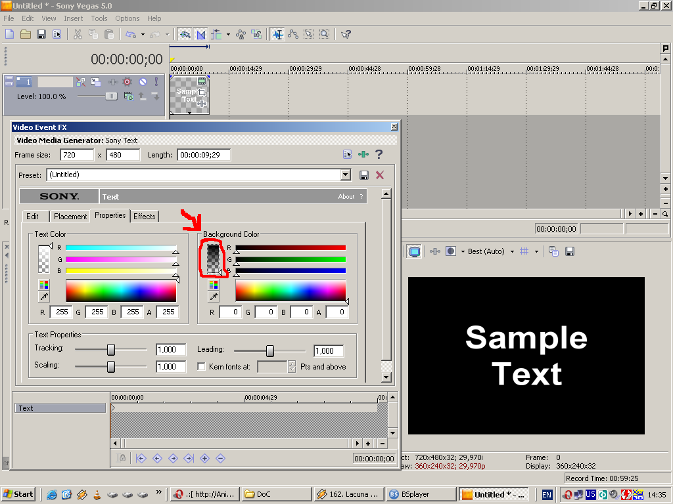Click the About link in Sony Text header
The height and width of the screenshot is (504, 673).
coord(346,197)
